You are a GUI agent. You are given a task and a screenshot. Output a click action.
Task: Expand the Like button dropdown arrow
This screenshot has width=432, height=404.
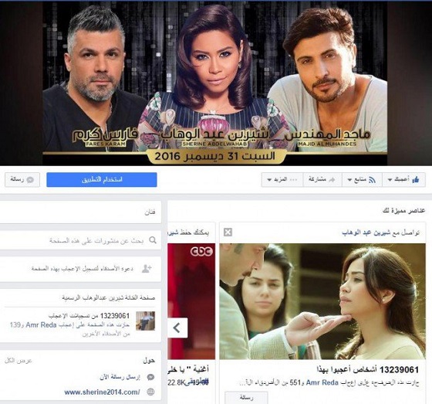[390, 180]
